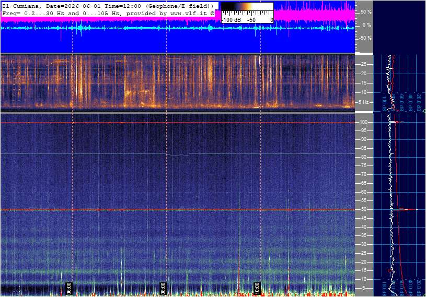Select the 80 Hz tick label
The image size is (426, 297).
(x=363, y=157)
